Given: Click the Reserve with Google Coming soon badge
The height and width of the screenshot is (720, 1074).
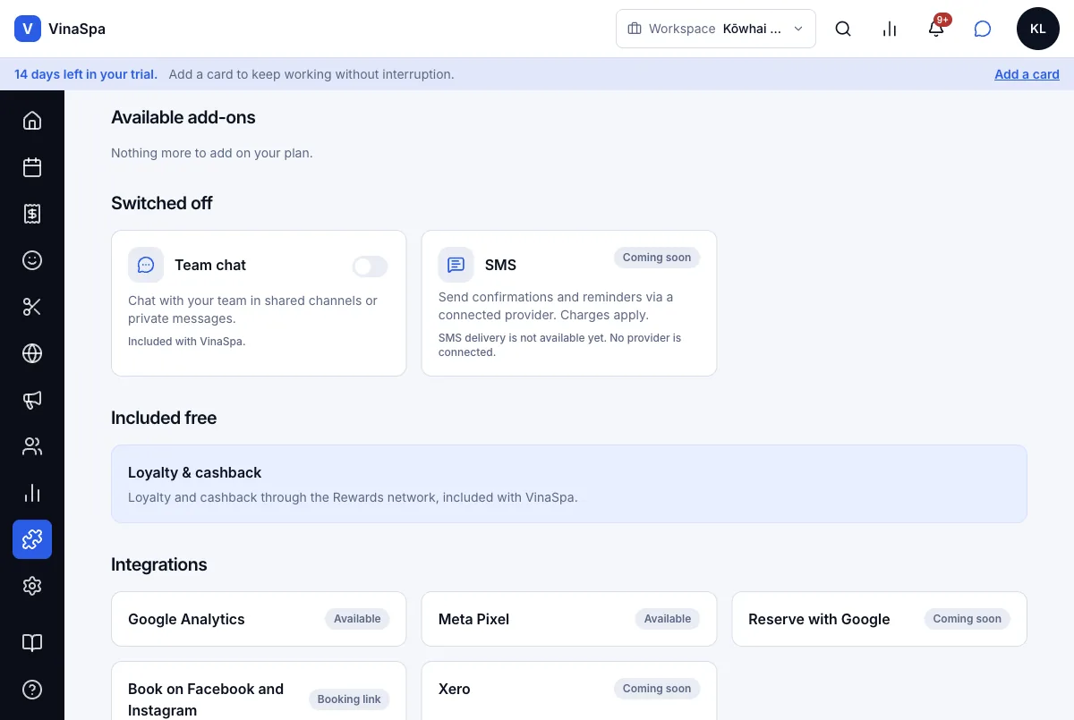Looking at the screenshot, I should [x=967, y=619].
